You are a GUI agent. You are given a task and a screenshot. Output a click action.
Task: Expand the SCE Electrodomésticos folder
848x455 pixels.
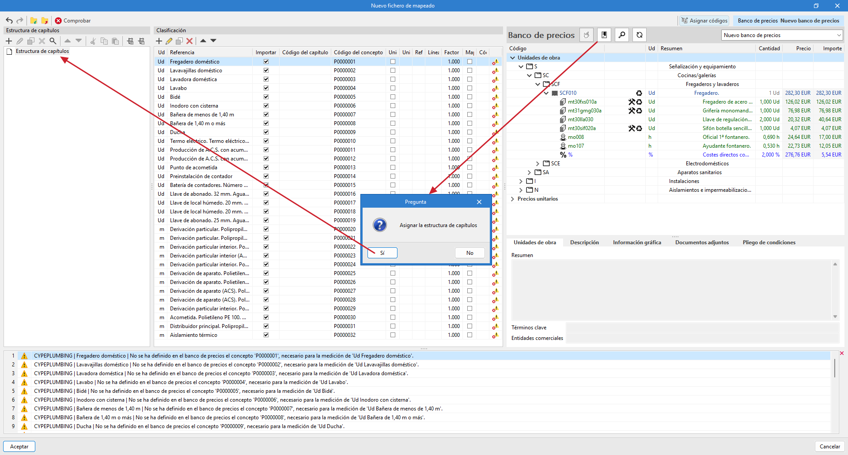[x=538, y=164]
